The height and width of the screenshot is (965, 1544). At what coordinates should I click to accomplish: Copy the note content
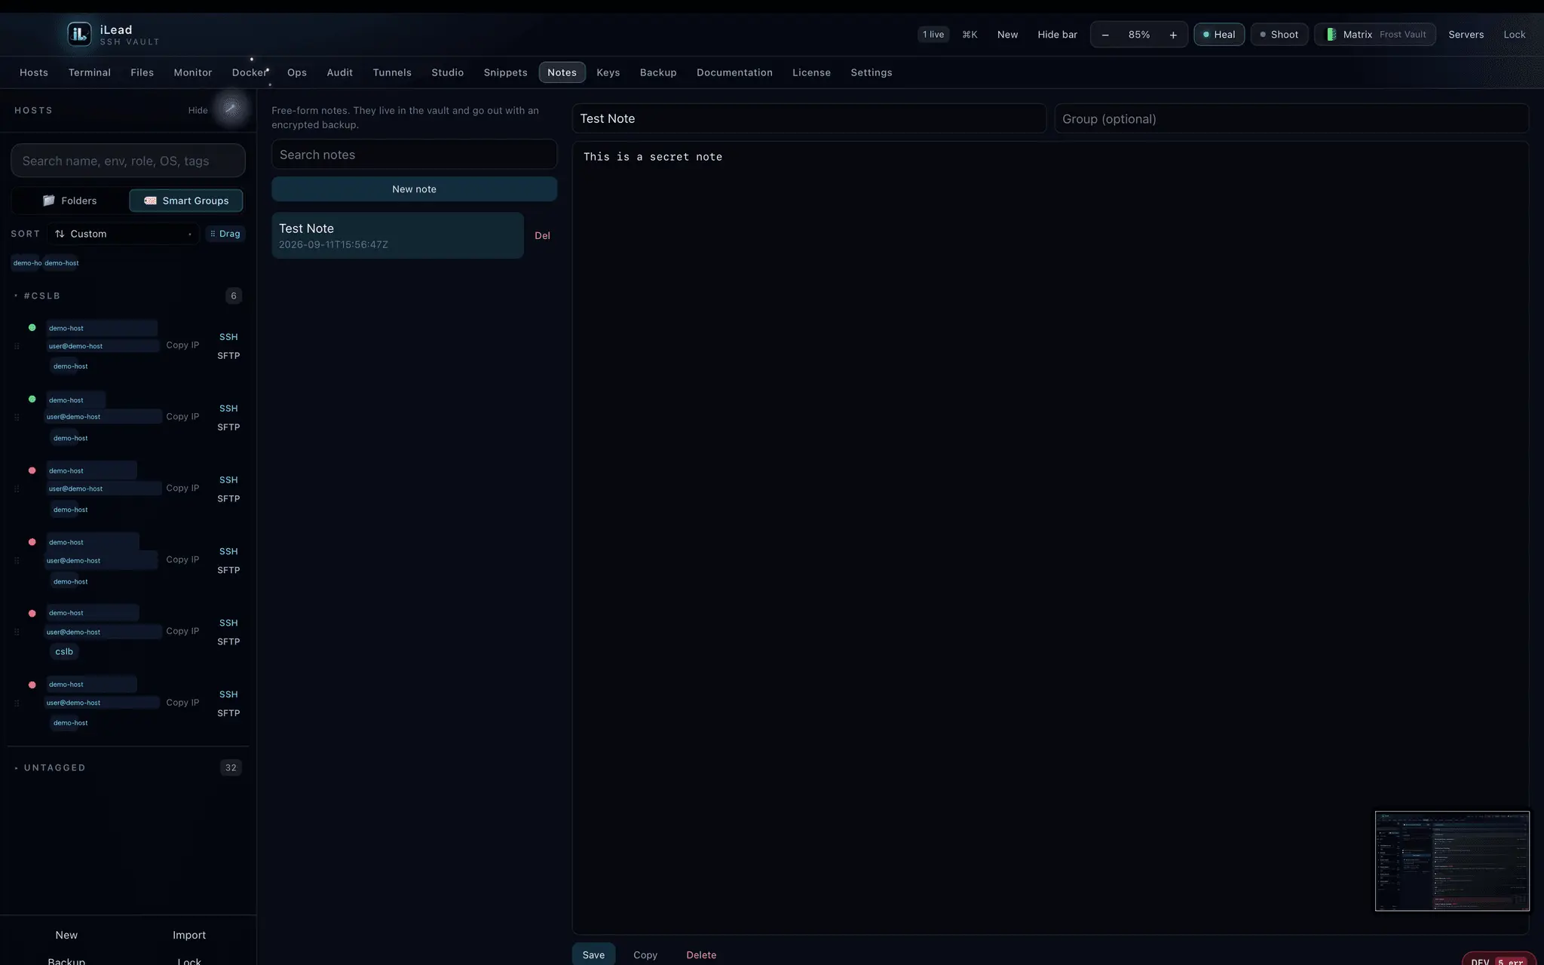tap(645, 954)
